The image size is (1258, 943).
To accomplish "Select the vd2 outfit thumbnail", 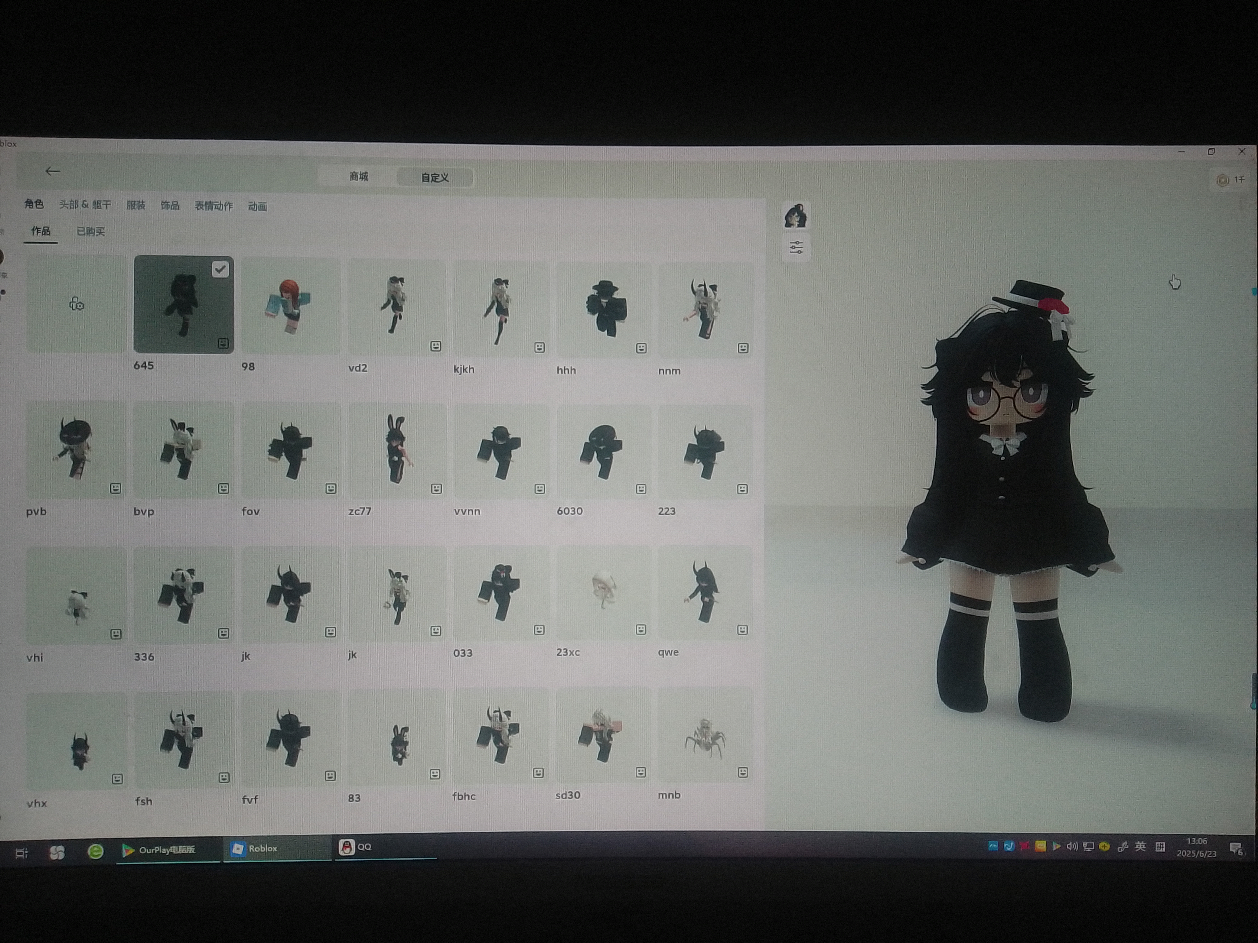I will click(397, 307).
